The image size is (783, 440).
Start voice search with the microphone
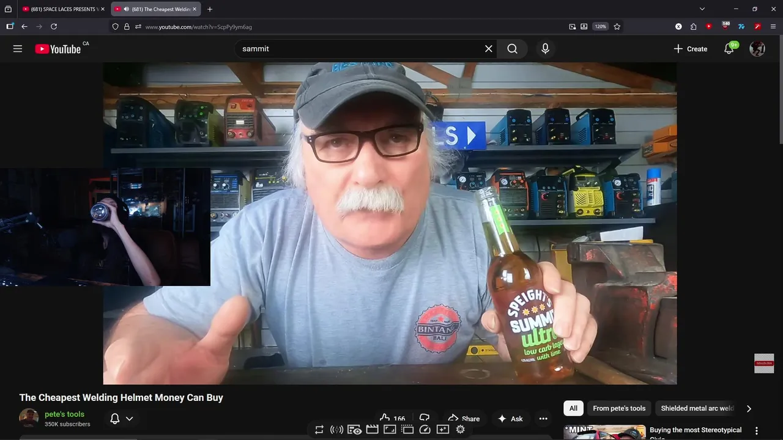(x=545, y=49)
